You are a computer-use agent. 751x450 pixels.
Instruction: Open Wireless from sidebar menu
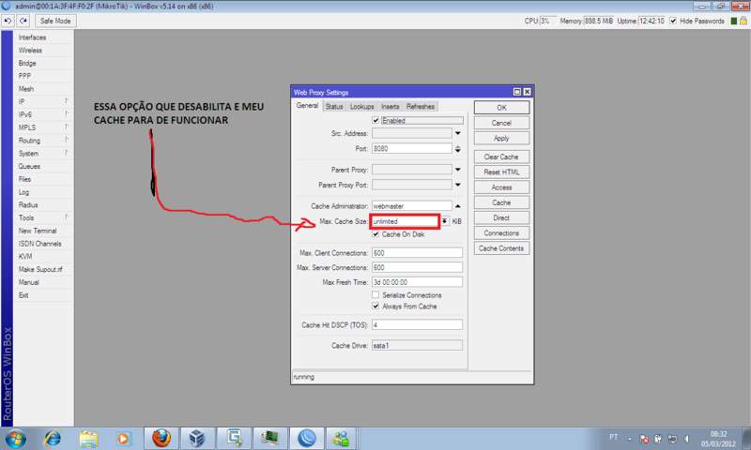pos(30,51)
